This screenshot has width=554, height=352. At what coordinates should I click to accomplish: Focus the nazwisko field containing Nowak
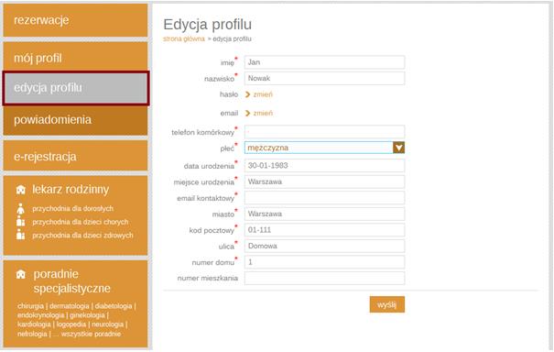pos(324,78)
